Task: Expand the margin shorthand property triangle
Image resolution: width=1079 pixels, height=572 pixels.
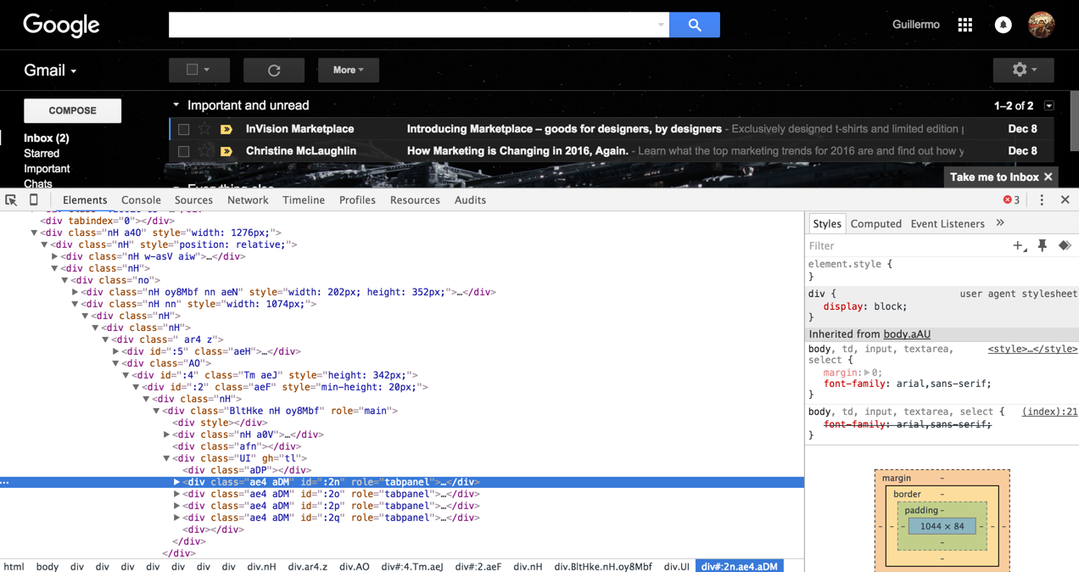Action: 866,373
